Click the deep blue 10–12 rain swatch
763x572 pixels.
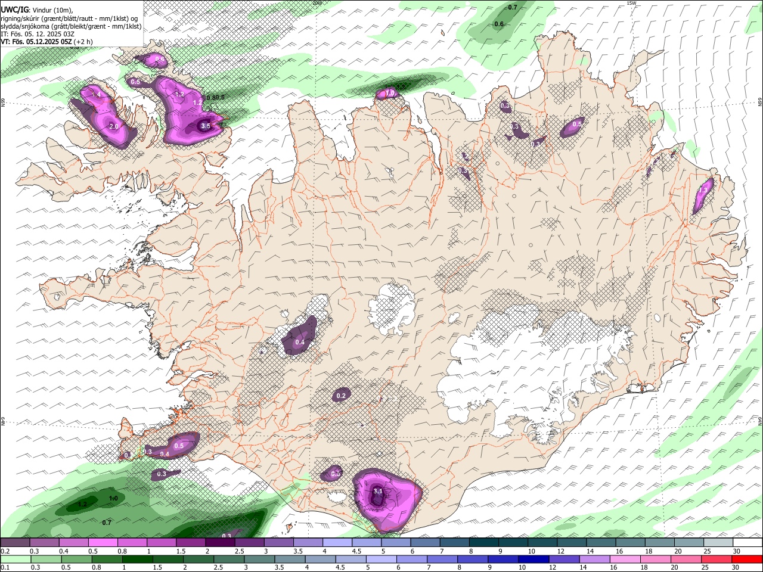(x=534, y=559)
